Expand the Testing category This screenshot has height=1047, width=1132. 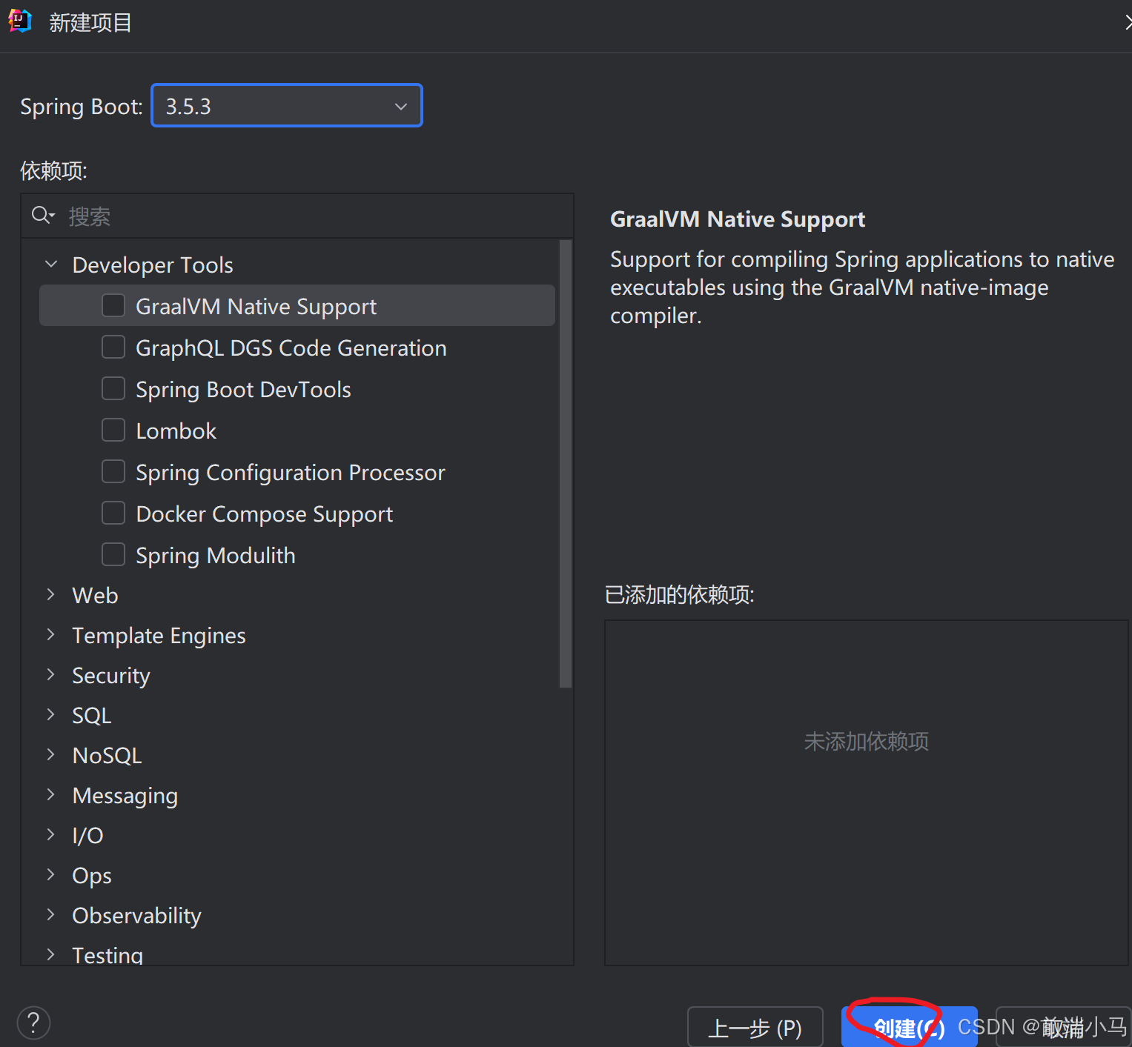pos(50,954)
